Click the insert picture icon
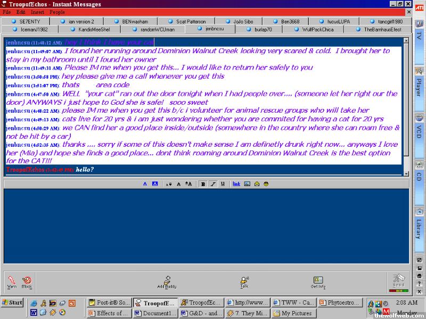Viewport: 426px width, 319px height. tap(247, 184)
